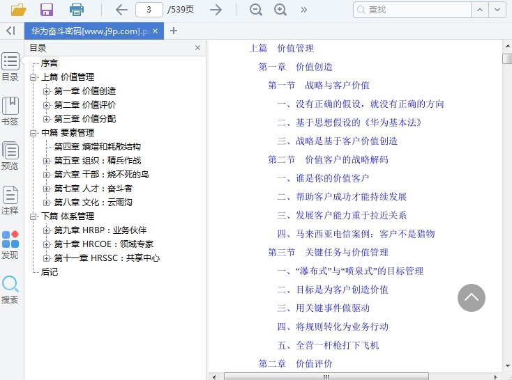Open link 第二章 价值评价 in page
The image size is (512, 380).
tap(296, 364)
